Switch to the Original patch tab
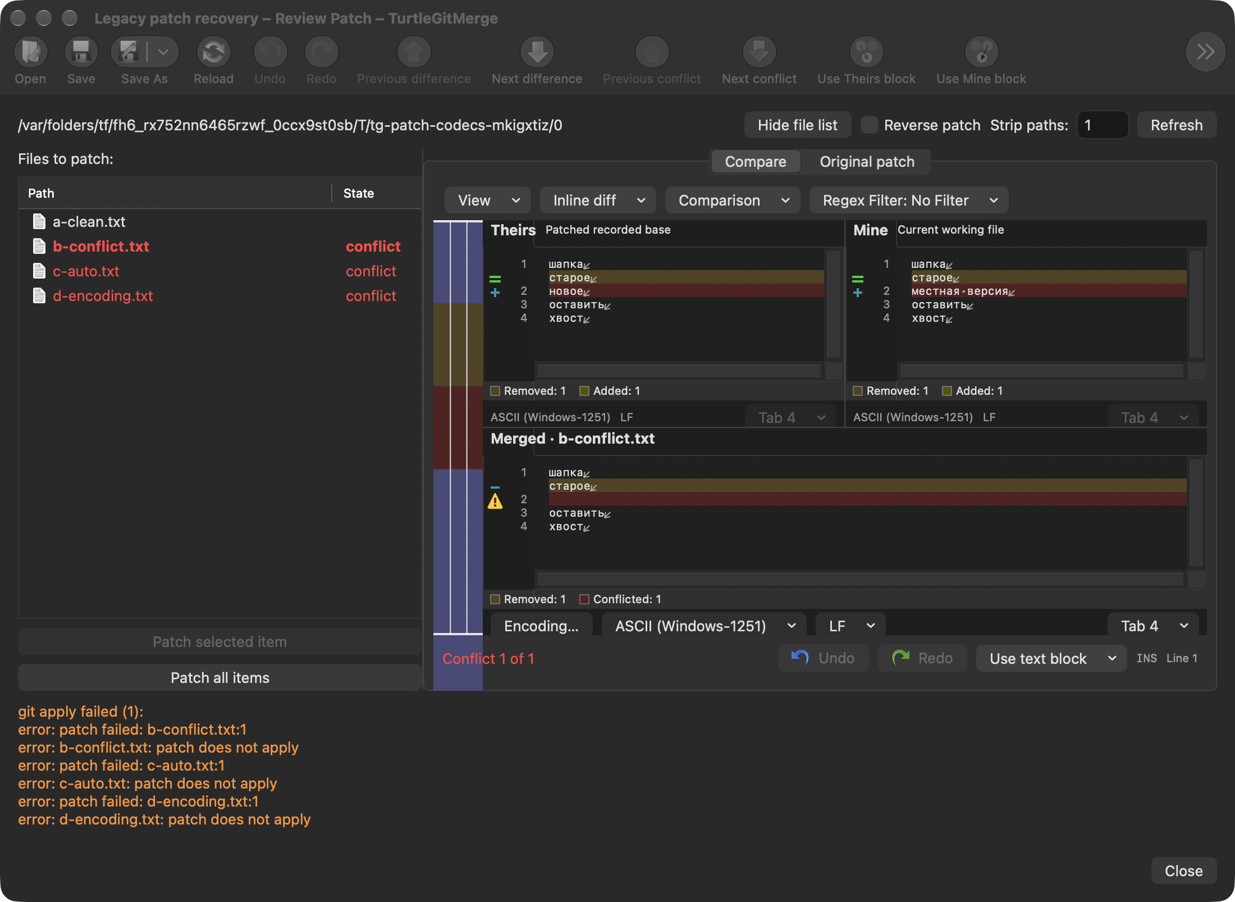 [x=867, y=162]
